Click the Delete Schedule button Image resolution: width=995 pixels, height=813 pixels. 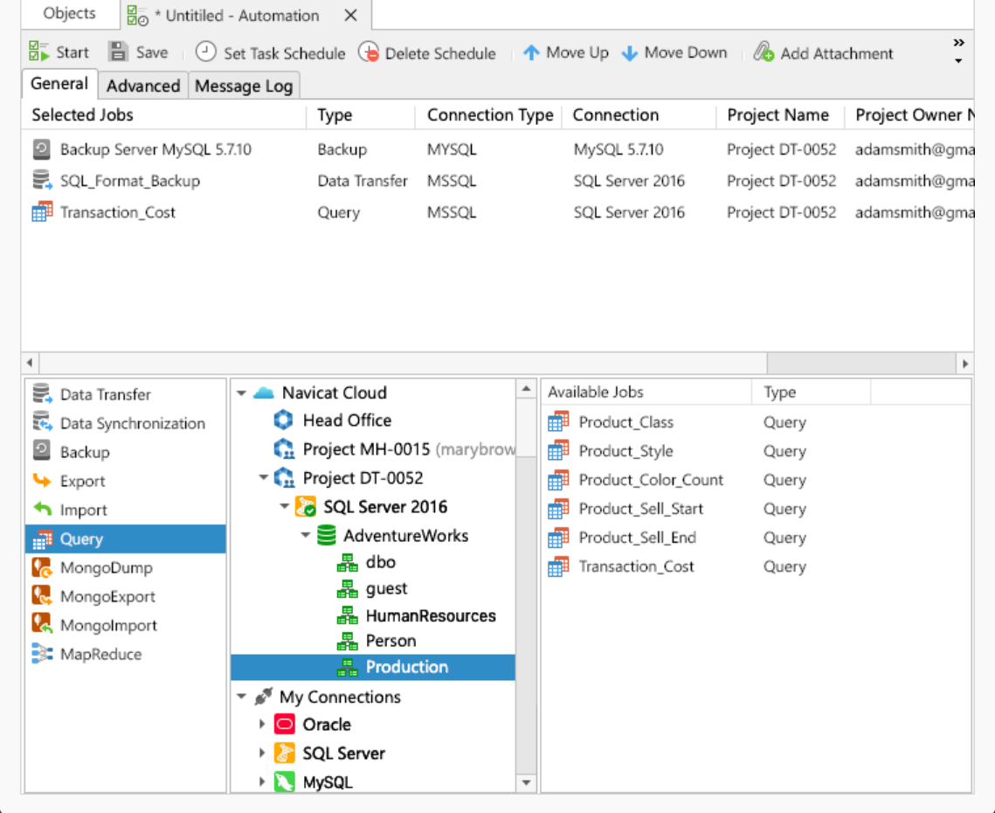[369, 52]
